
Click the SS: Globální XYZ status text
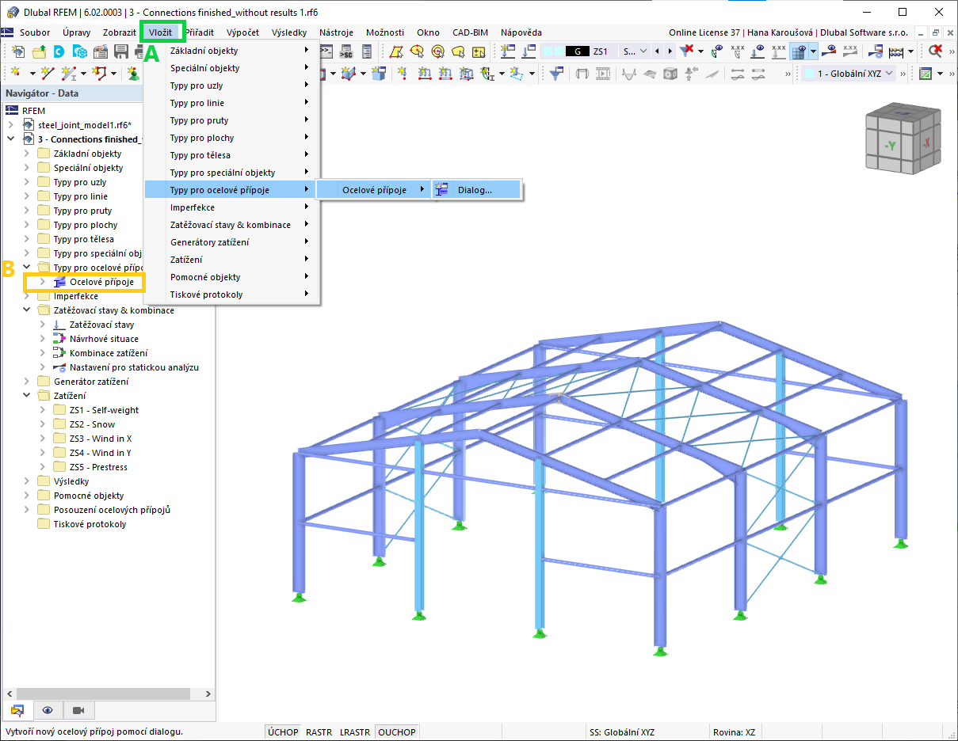point(622,732)
